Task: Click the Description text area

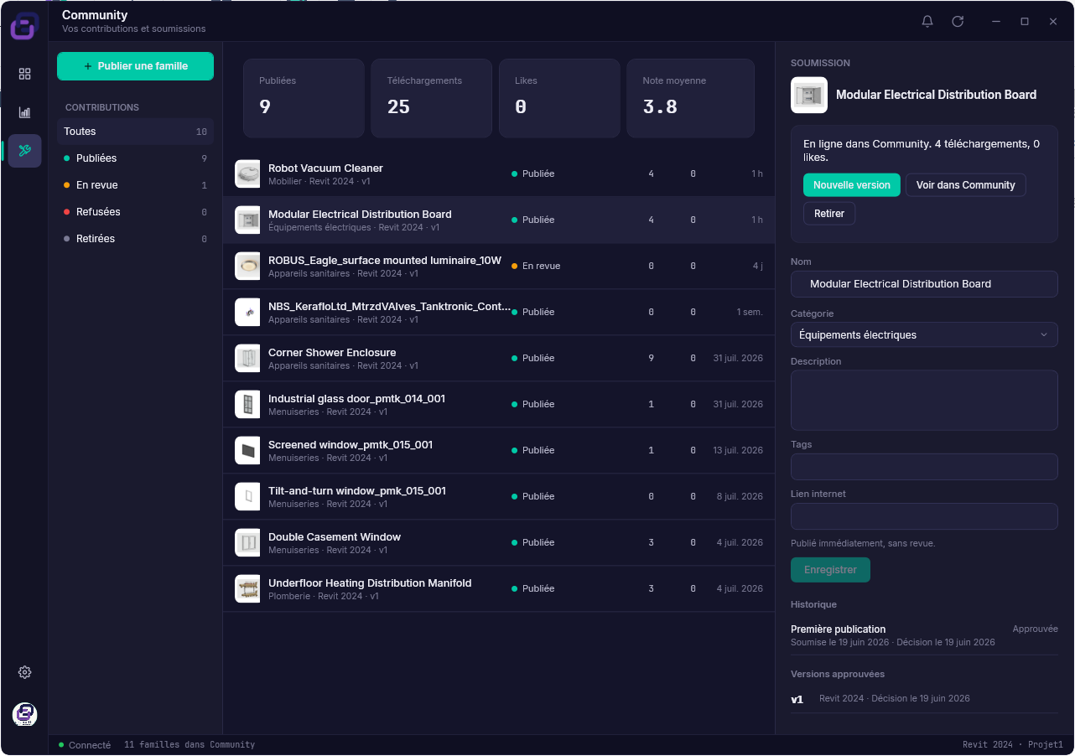Action: point(924,401)
